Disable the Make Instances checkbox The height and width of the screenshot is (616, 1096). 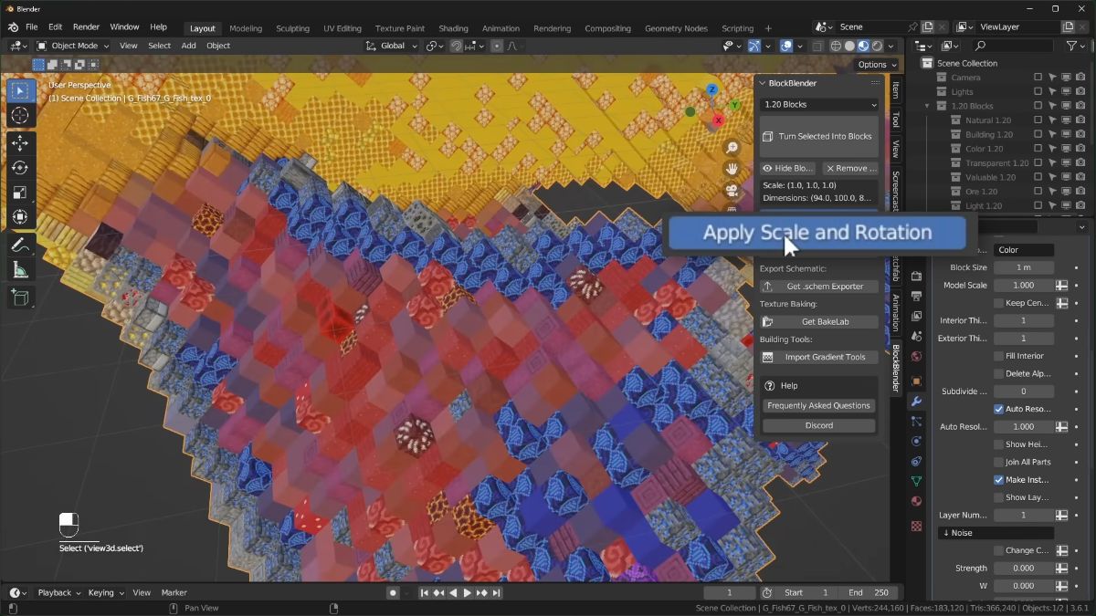click(x=998, y=479)
